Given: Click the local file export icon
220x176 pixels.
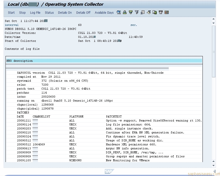Looking at the screenshot, I should [x=155, y=12].
